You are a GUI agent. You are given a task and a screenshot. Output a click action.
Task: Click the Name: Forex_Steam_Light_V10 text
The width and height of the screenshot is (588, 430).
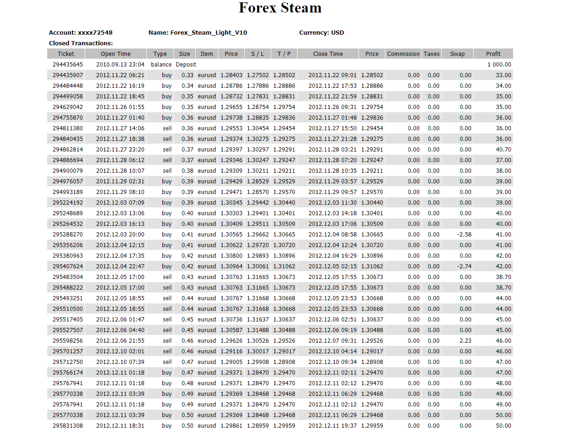(198, 33)
